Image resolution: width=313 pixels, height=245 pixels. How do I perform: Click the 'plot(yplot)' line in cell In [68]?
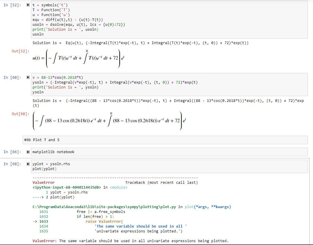44,169
